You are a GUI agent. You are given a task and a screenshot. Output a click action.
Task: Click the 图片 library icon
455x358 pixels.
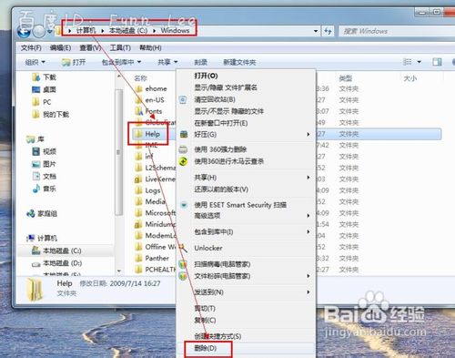[36, 164]
